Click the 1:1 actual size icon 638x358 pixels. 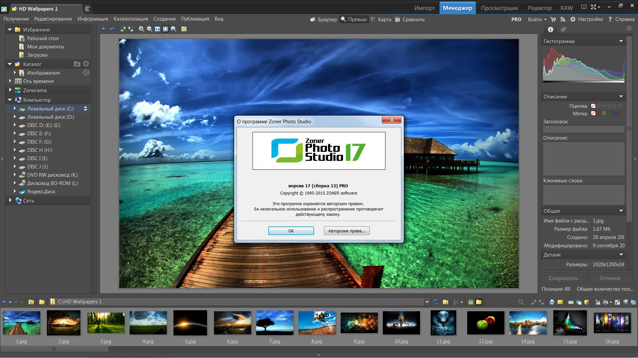158,29
